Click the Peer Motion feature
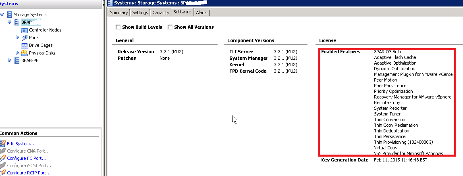The image size is (463, 176). pos(386,80)
